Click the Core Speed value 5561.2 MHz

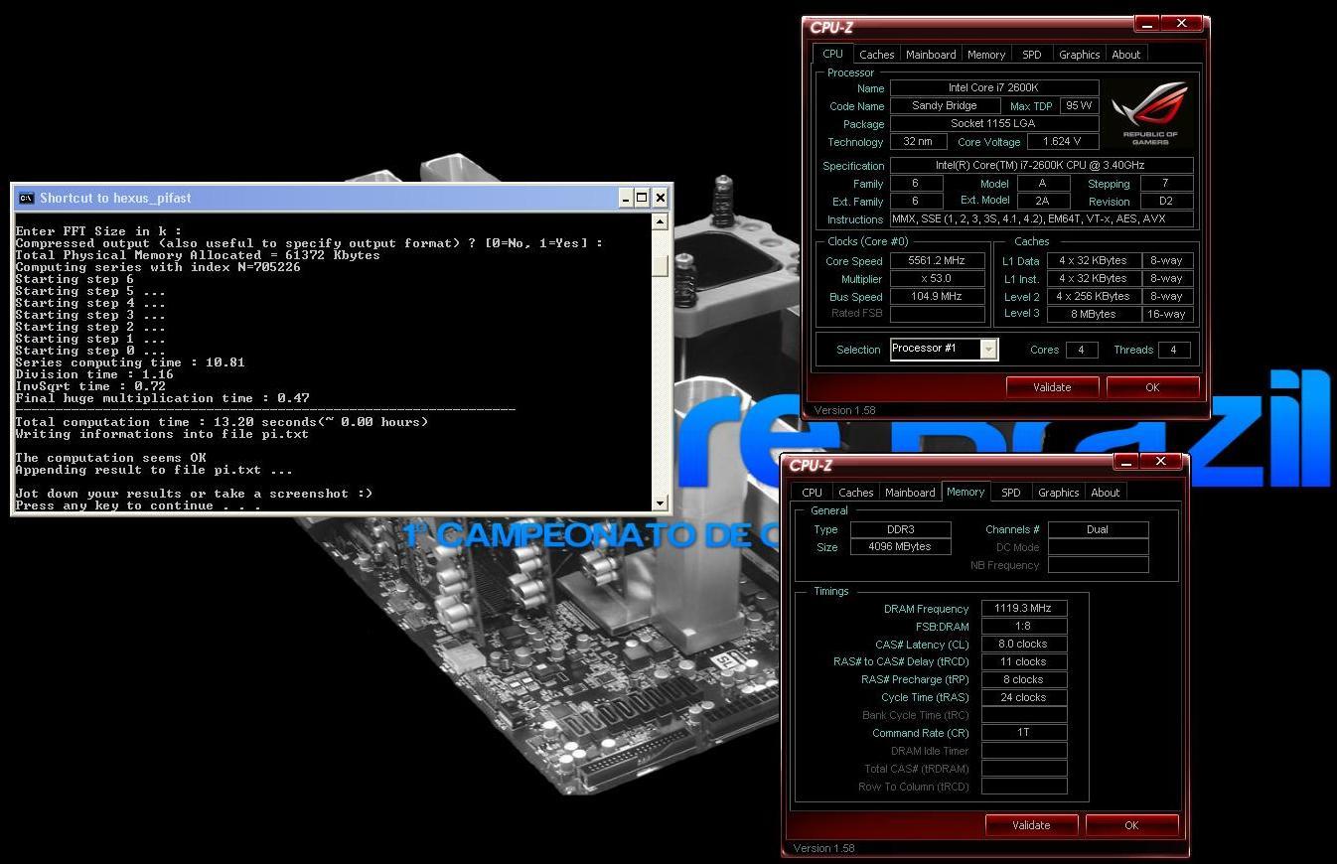[938, 260]
